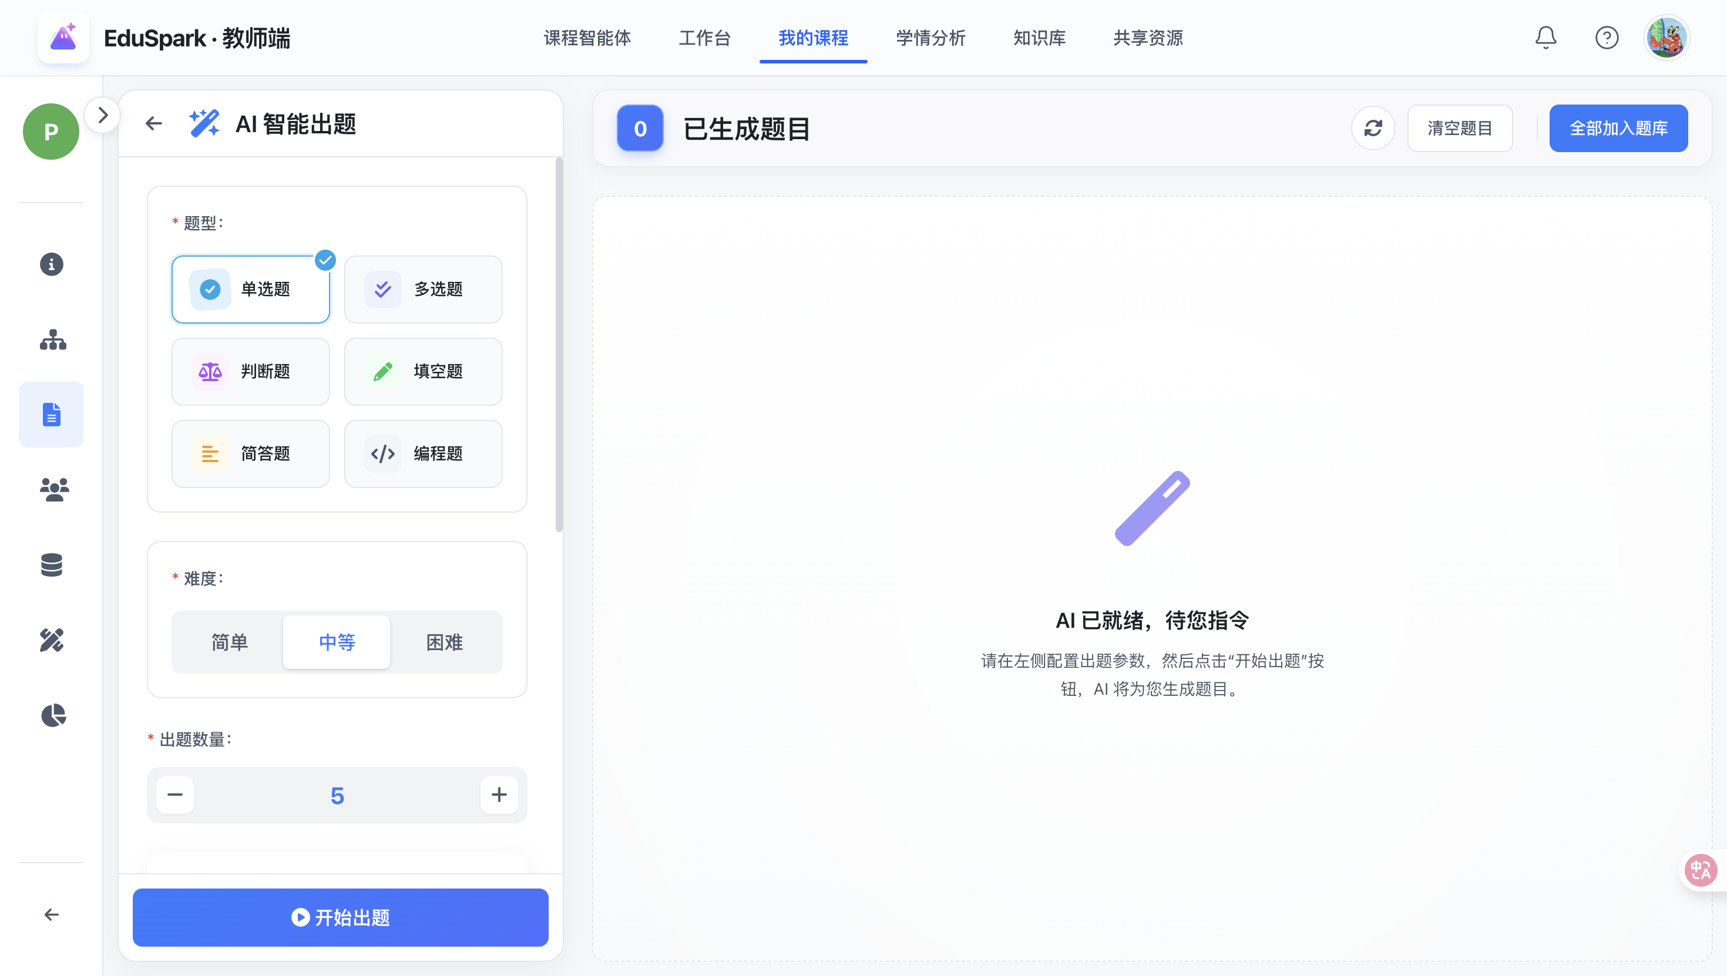Open the 课程智能体 tab
The image size is (1727, 976).
pos(587,38)
